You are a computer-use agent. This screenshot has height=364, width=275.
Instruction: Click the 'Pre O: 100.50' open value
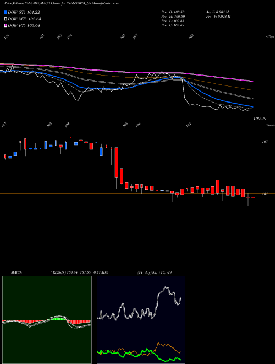point(173,12)
